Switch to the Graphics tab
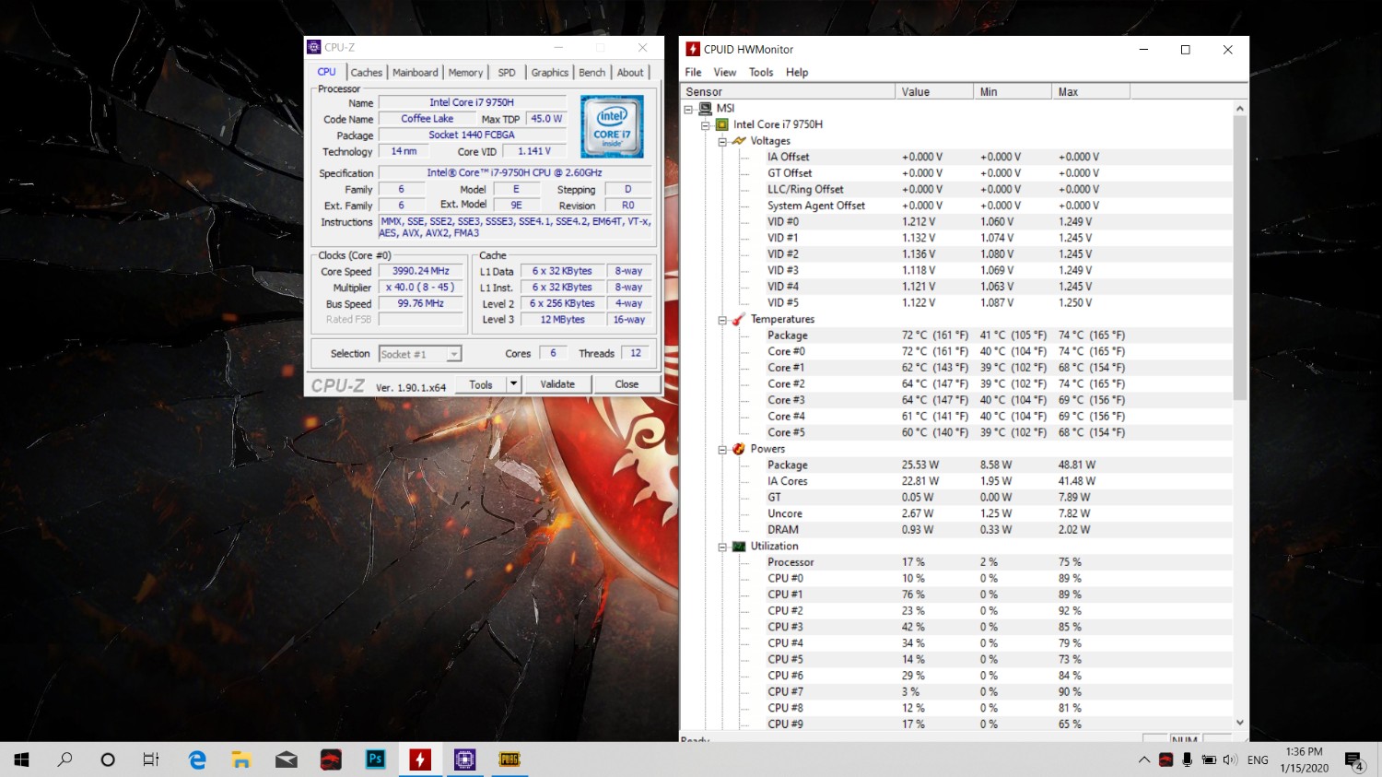The height and width of the screenshot is (777, 1382). [550, 72]
